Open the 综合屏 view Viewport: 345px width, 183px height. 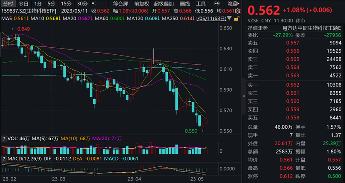pyautogui.click(x=121, y=4)
